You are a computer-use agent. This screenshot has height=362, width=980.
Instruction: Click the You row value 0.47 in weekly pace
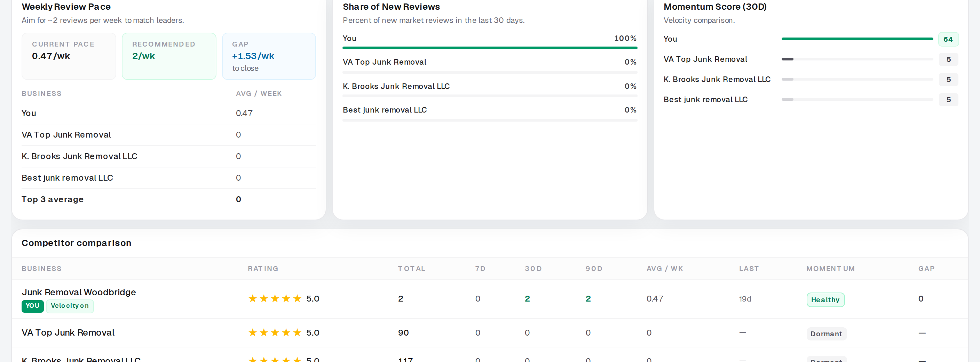coord(244,113)
